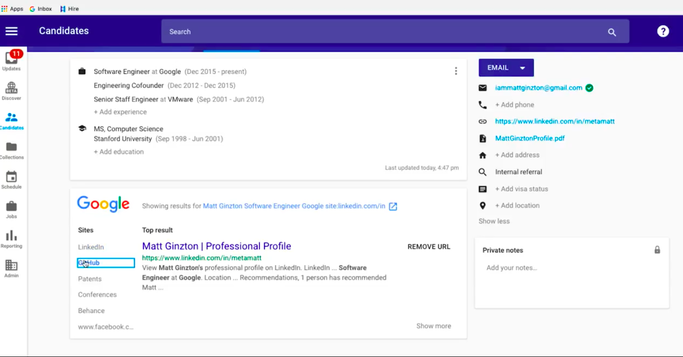Click the Google logo in results card

103,204
